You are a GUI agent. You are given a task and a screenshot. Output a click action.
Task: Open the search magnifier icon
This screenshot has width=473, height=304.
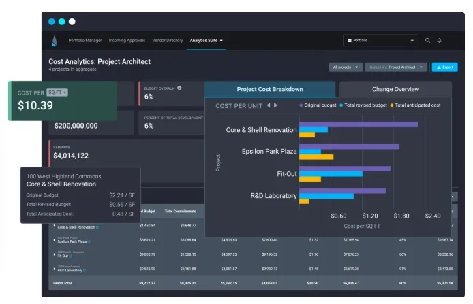click(x=427, y=40)
